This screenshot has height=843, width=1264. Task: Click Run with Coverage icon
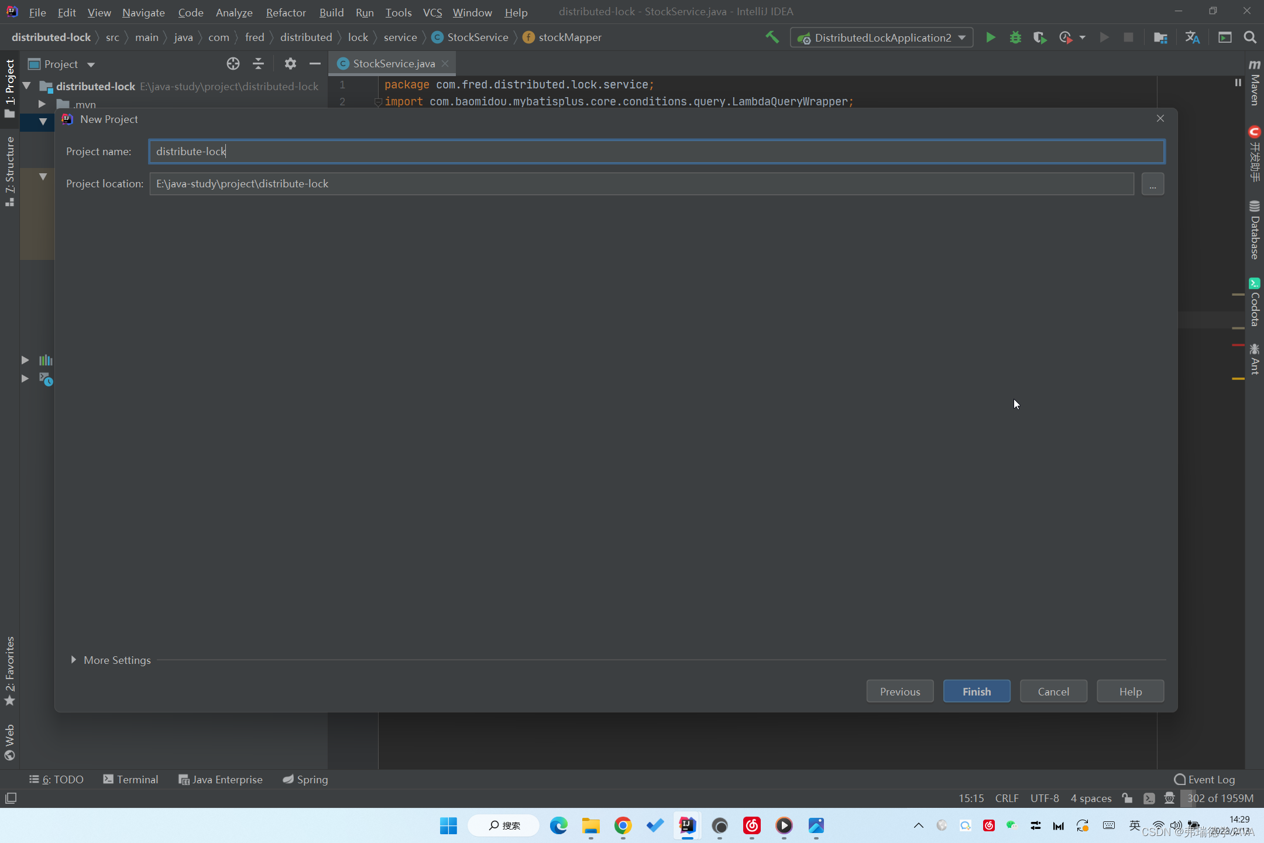coord(1040,37)
